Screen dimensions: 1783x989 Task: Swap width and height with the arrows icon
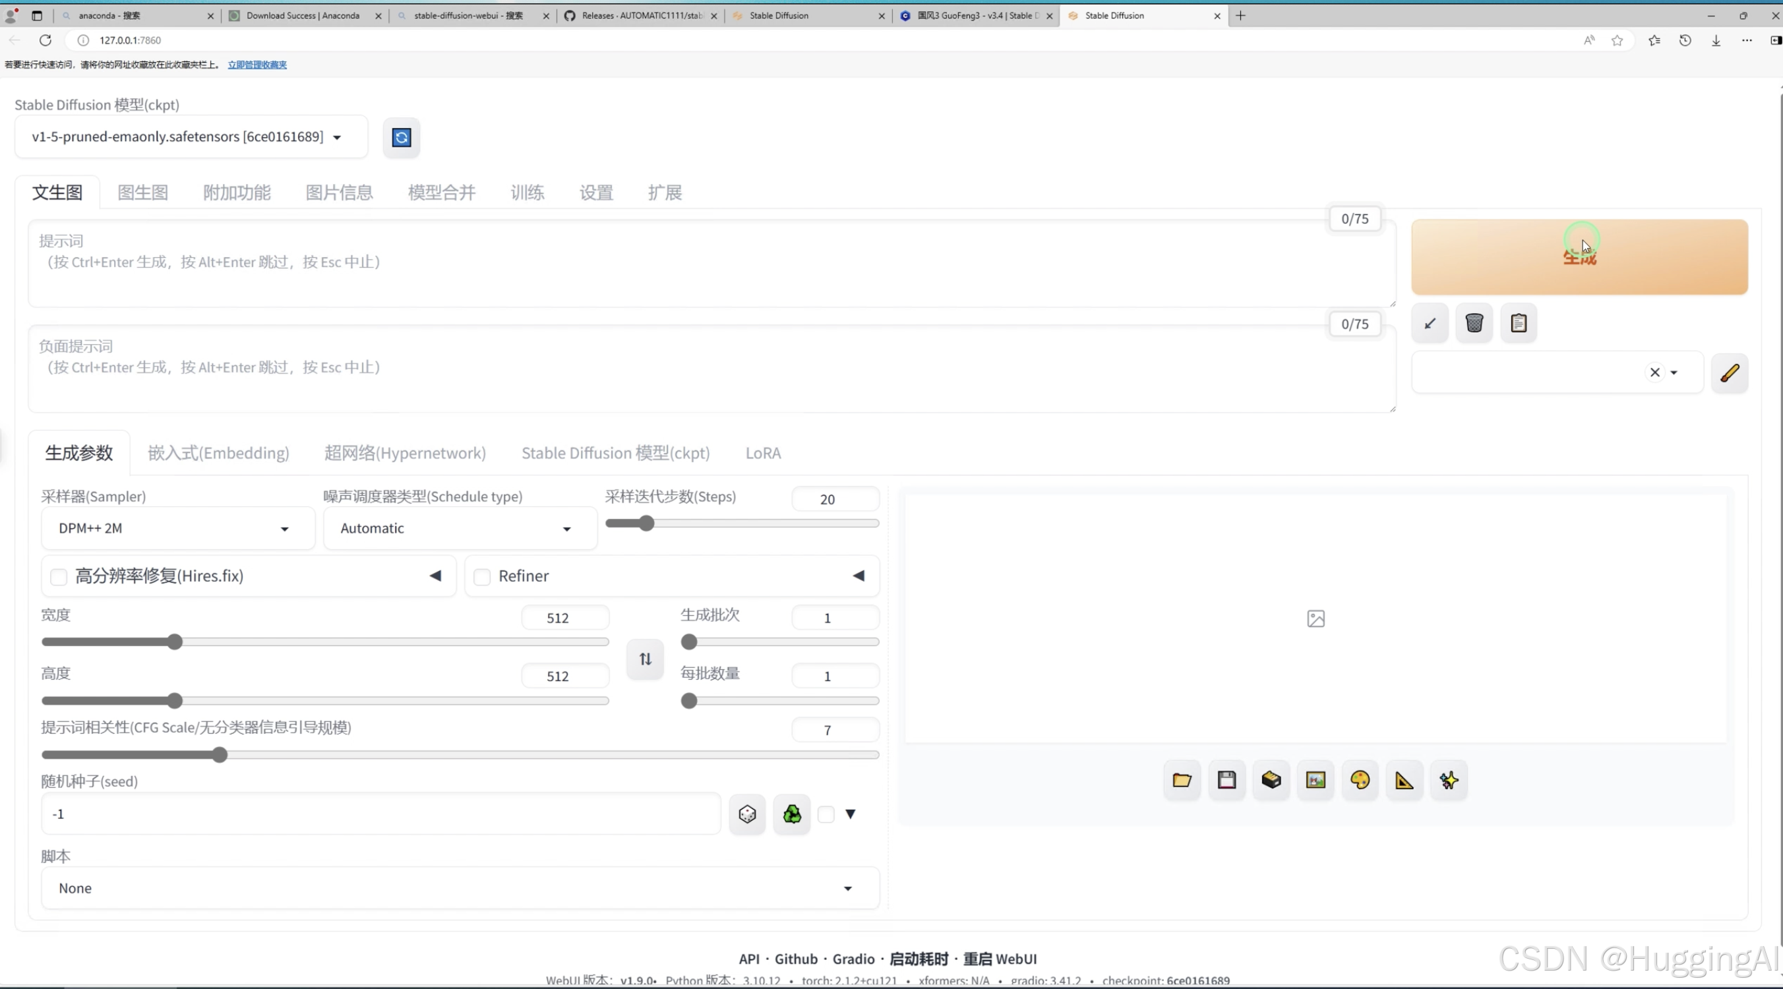point(644,658)
